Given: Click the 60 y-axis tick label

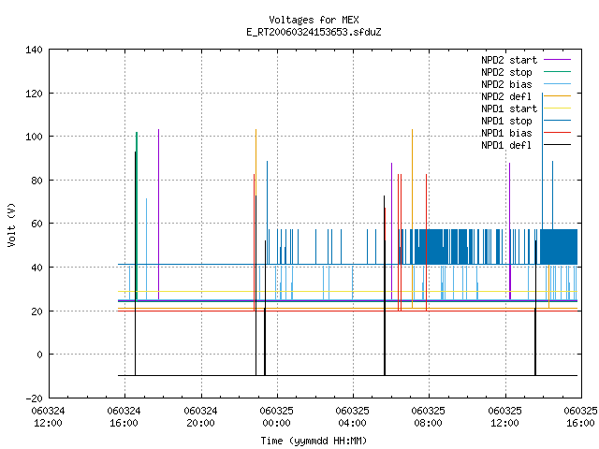Looking at the screenshot, I should coord(37,224).
